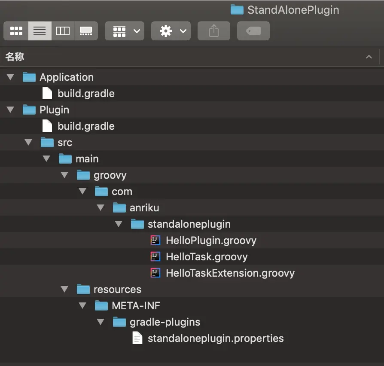Click the StandAlonePlugin window title folder icon
384x366 pixels.
click(237, 10)
